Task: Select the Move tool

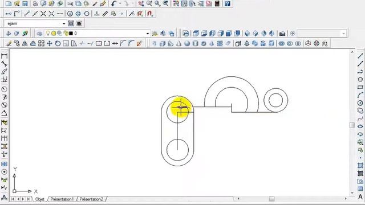Action: click(x=50, y=43)
